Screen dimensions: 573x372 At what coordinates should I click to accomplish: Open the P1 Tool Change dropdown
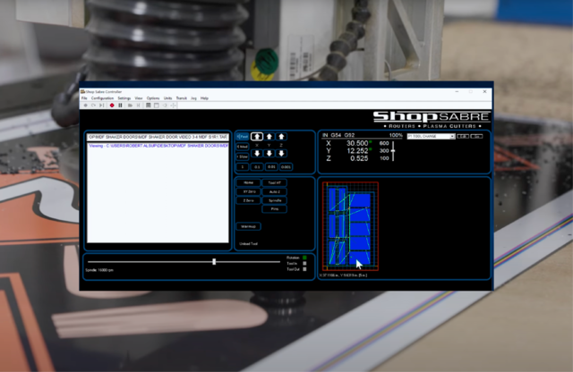point(430,136)
